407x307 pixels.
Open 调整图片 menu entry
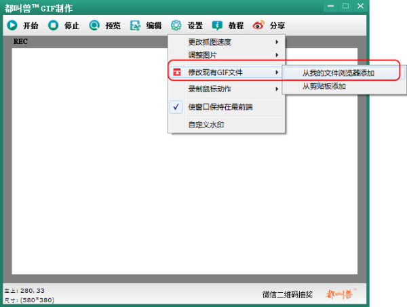point(227,55)
